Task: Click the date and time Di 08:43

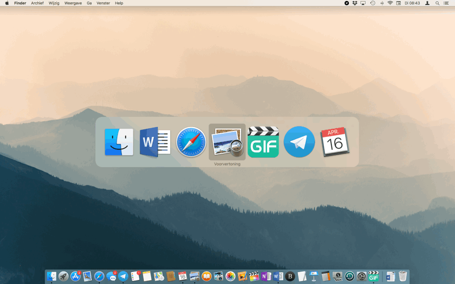Action: pos(412,3)
